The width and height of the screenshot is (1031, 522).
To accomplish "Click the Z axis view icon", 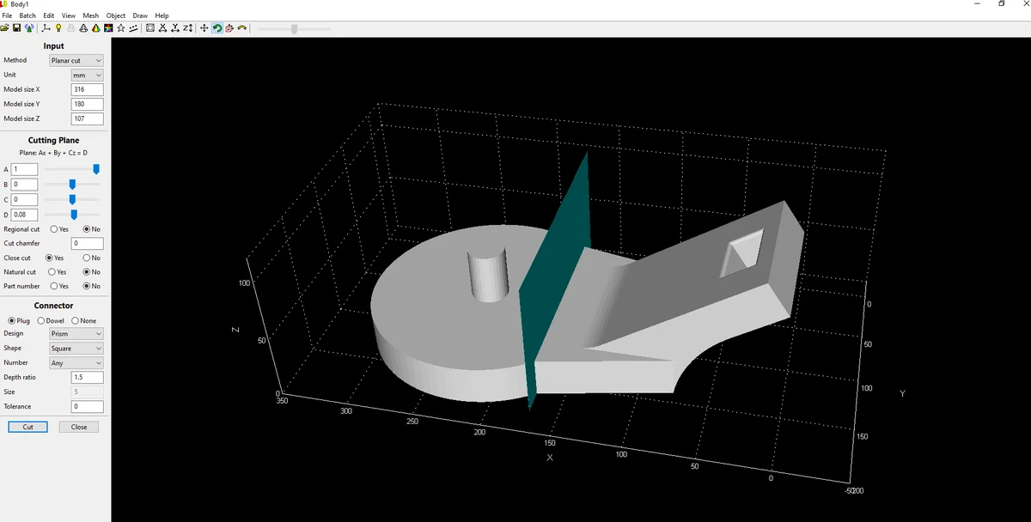I will (x=187, y=28).
